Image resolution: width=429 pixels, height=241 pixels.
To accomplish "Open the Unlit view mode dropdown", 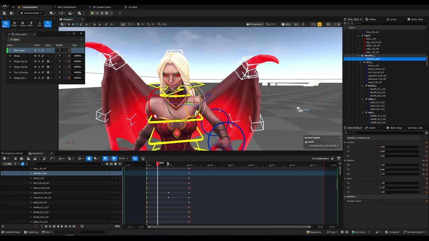I will click(x=286, y=24).
